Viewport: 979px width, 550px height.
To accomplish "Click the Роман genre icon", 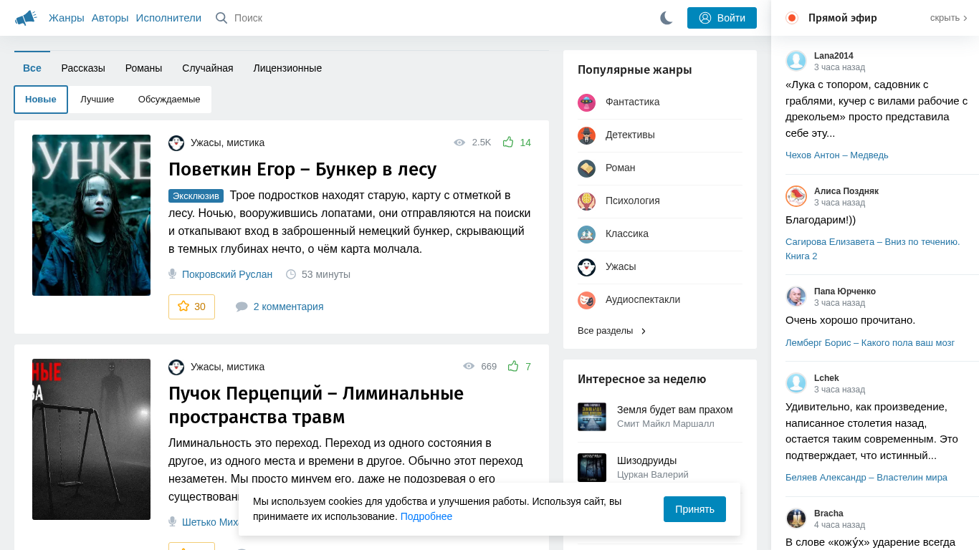I will click(586, 168).
